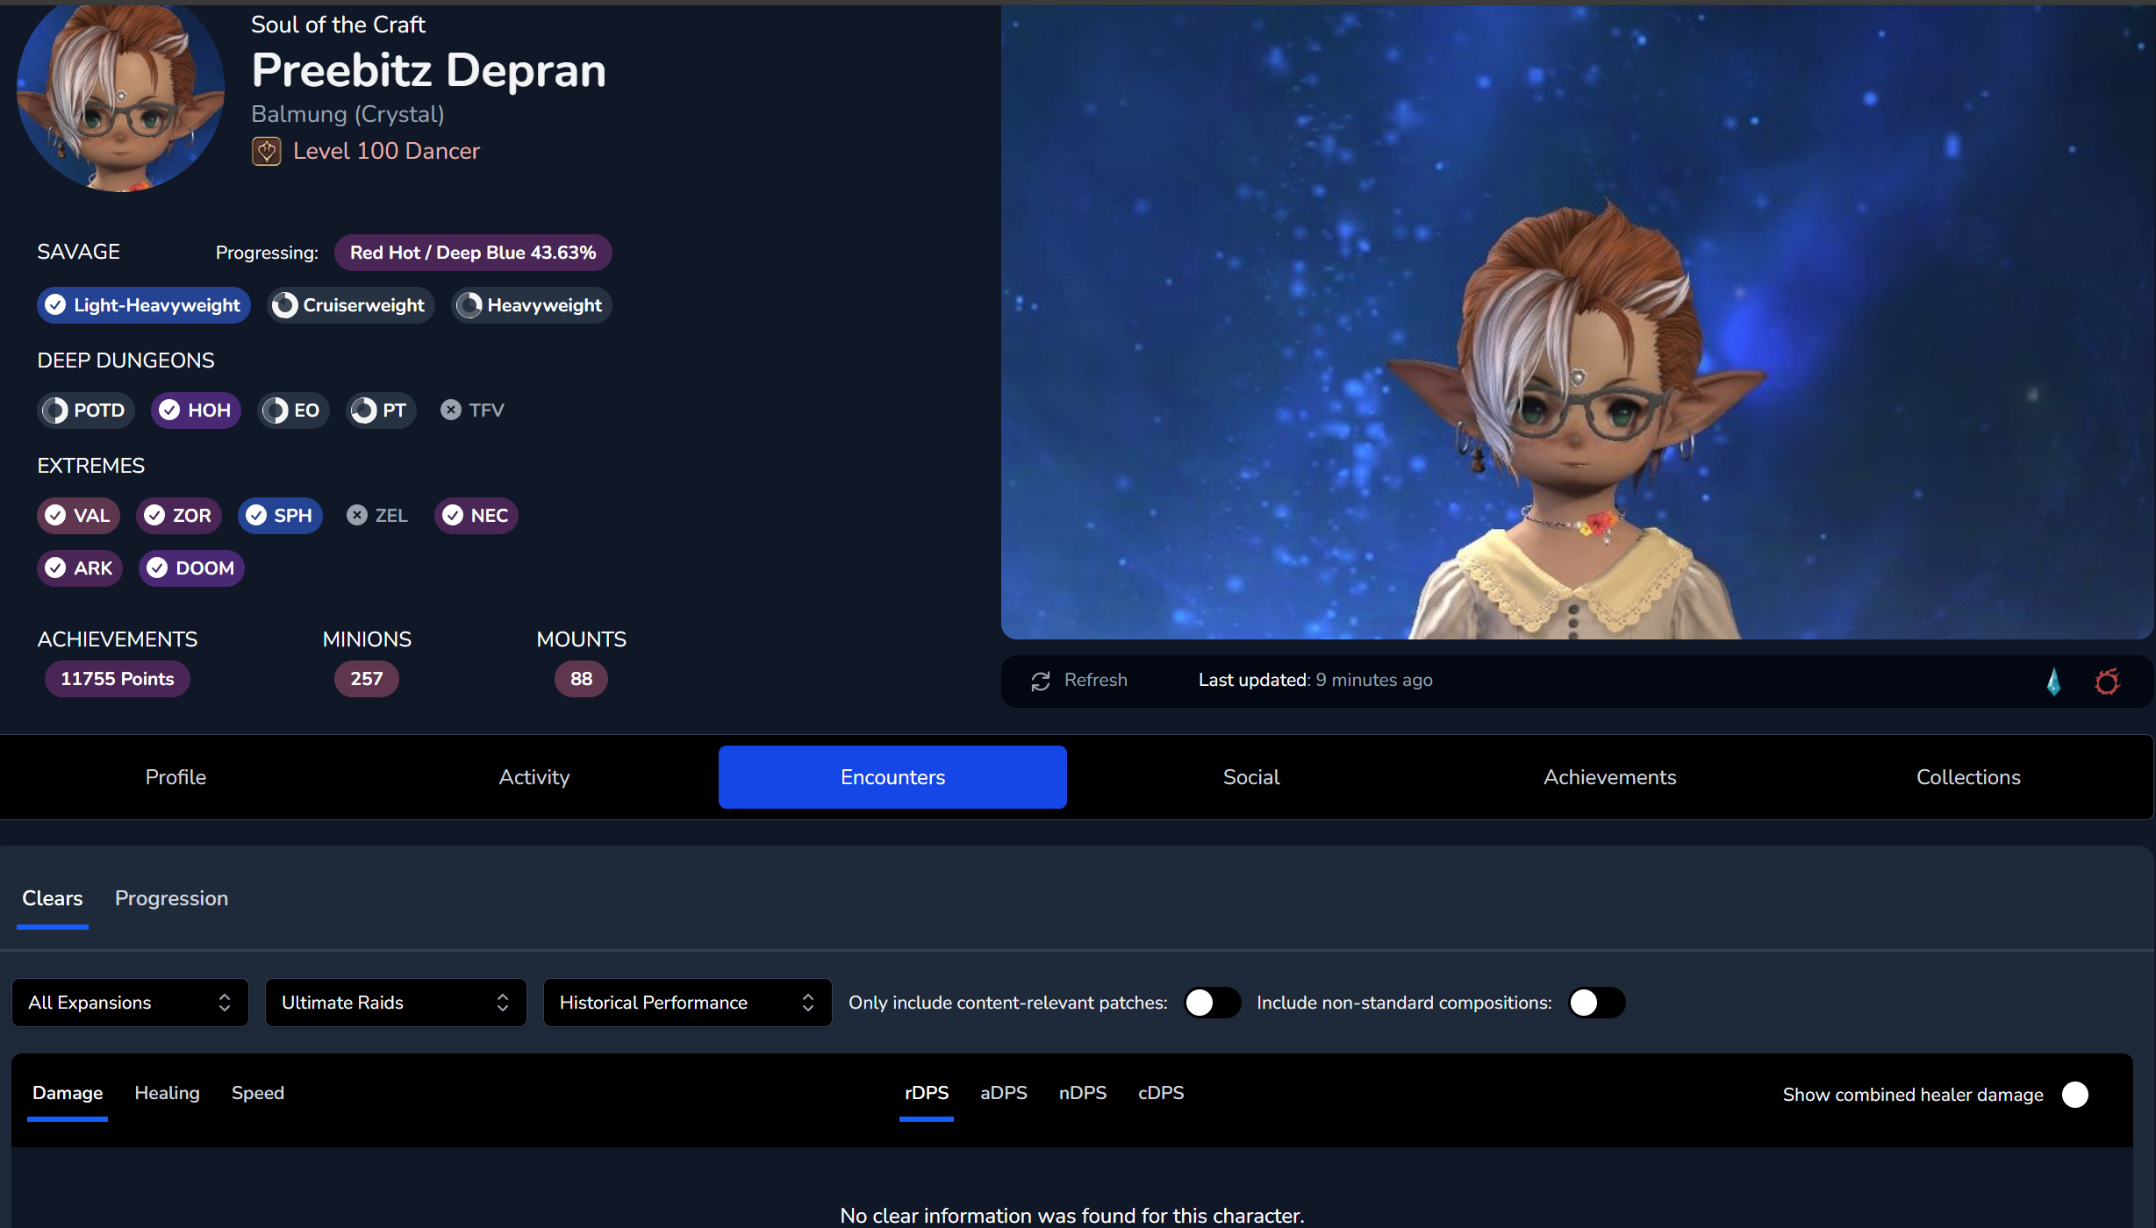Enable include non-standard compositions switch
The image size is (2156, 1228).
coord(1596,1003)
